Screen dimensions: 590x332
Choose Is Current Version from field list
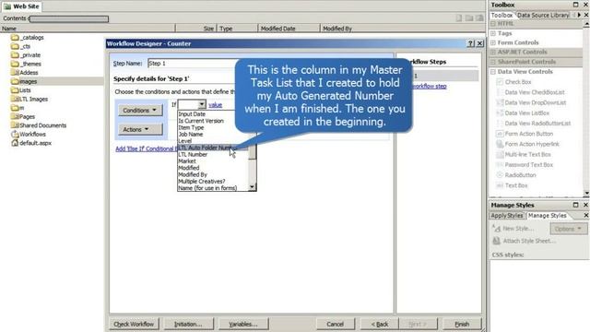213,121
